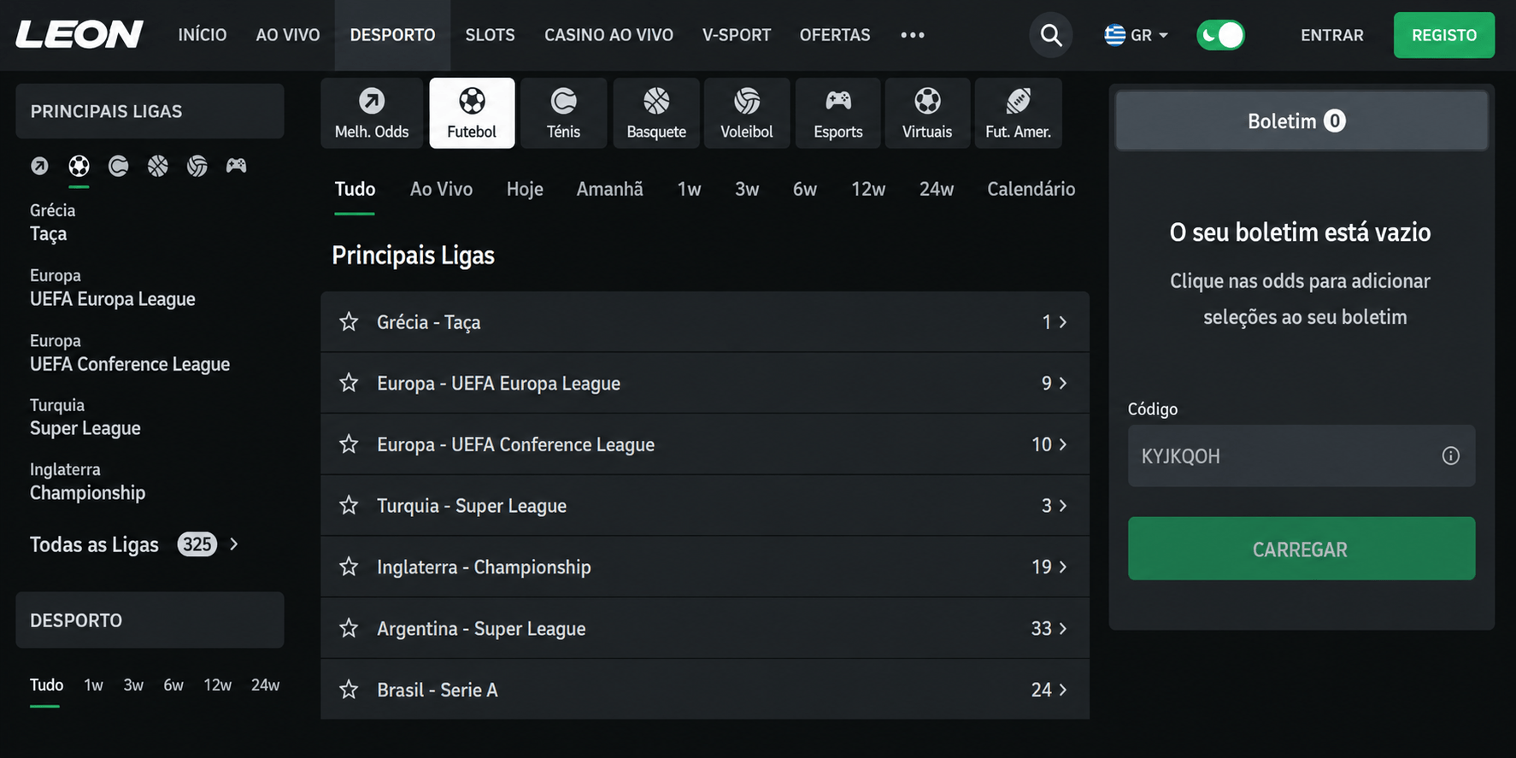Viewport: 1516px width, 758px height.
Task: Expand Turquia - Super League row chevron
Action: click(1063, 506)
